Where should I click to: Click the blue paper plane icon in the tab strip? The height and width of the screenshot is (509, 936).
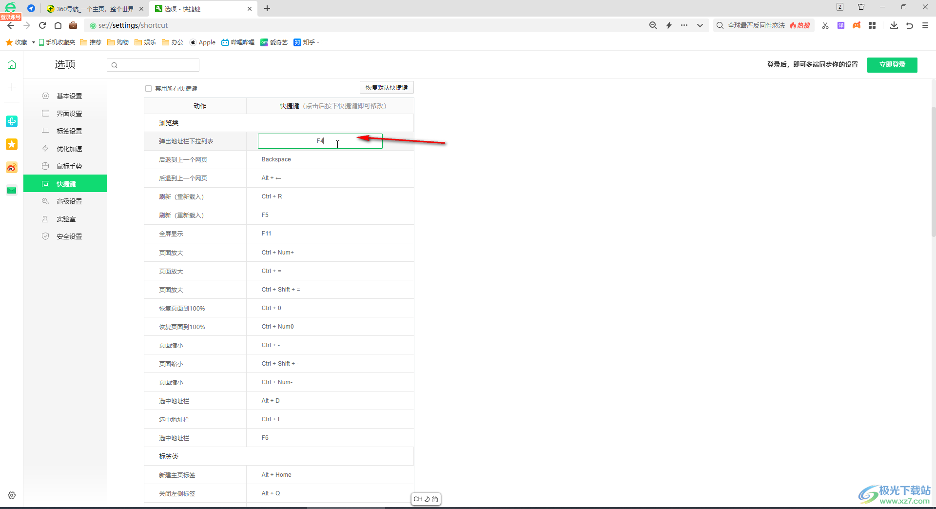pos(31,8)
